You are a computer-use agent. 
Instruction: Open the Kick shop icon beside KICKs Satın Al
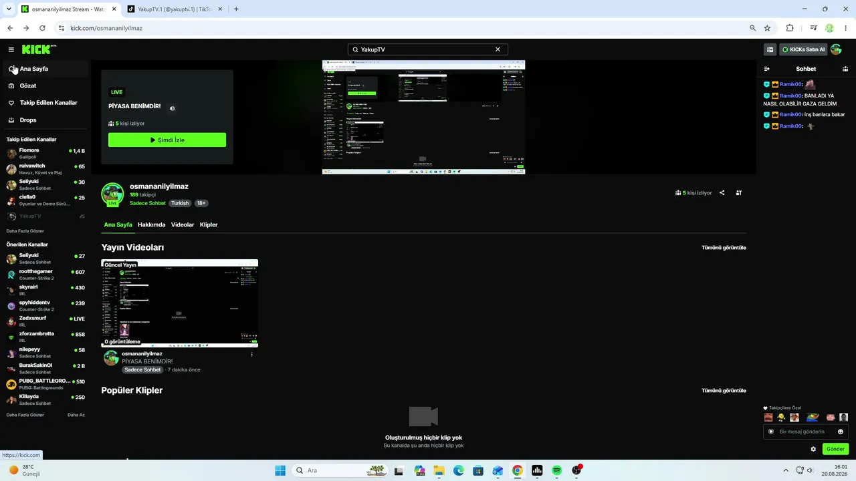click(770, 49)
